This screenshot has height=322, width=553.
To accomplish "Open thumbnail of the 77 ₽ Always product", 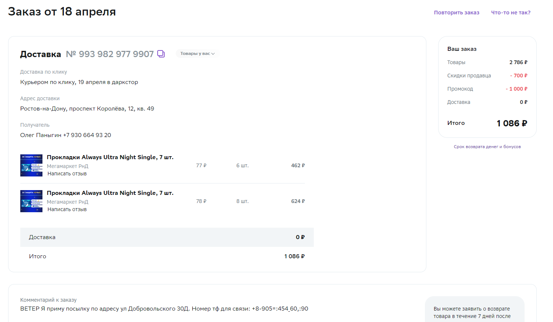I will 31,165.
